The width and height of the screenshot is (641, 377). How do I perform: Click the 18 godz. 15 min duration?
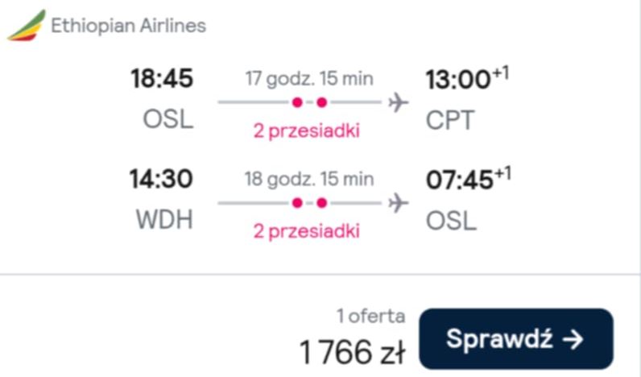pos(309,179)
